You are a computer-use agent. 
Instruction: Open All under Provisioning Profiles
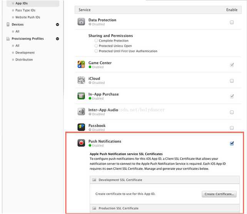pos(17,45)
